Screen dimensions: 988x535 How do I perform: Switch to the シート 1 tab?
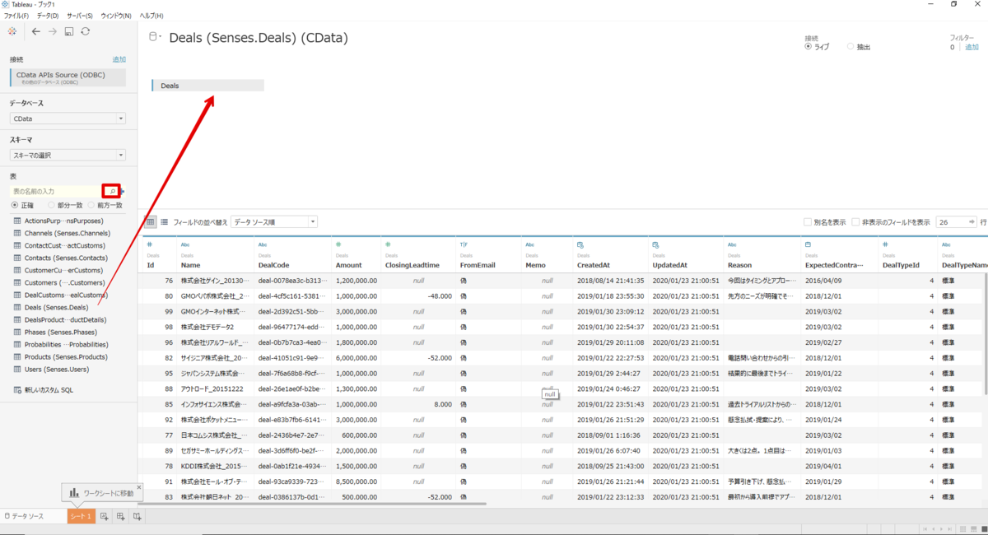(81, 516)
